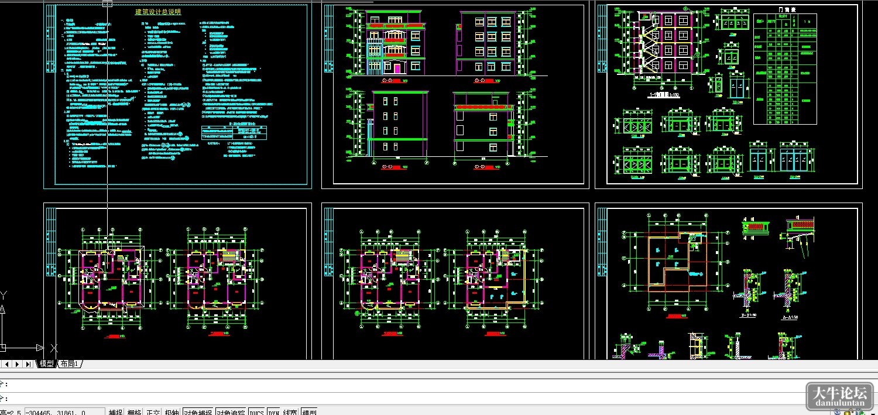Click the cursor coordinates readout
The height and width of the screenshot is (415, 878).
pyautogui.click(x=64, y=412)
